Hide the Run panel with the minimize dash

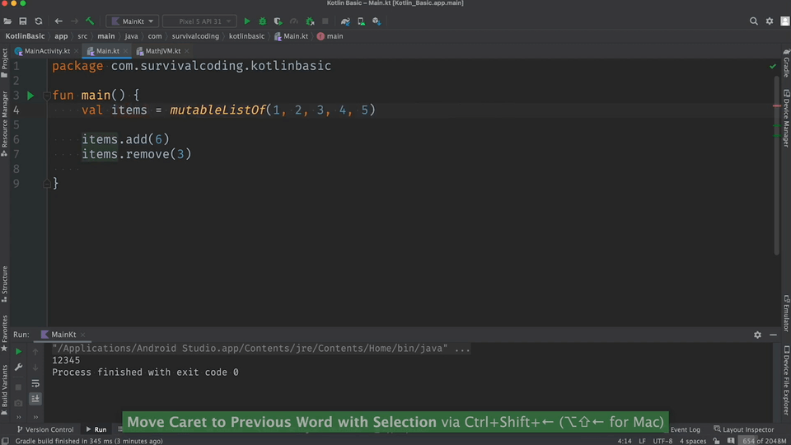(x=773, y=335)
